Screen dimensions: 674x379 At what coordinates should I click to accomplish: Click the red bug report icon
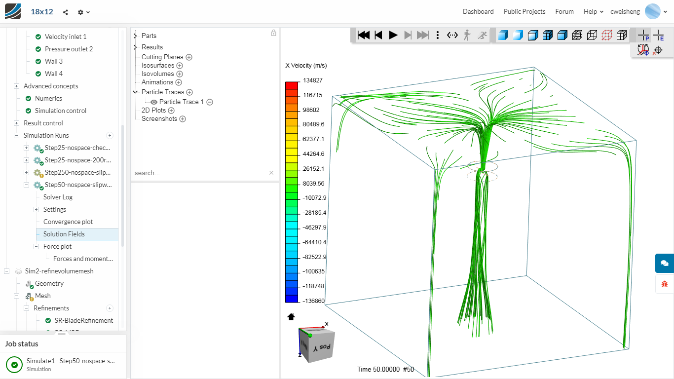tap(664, 284)
